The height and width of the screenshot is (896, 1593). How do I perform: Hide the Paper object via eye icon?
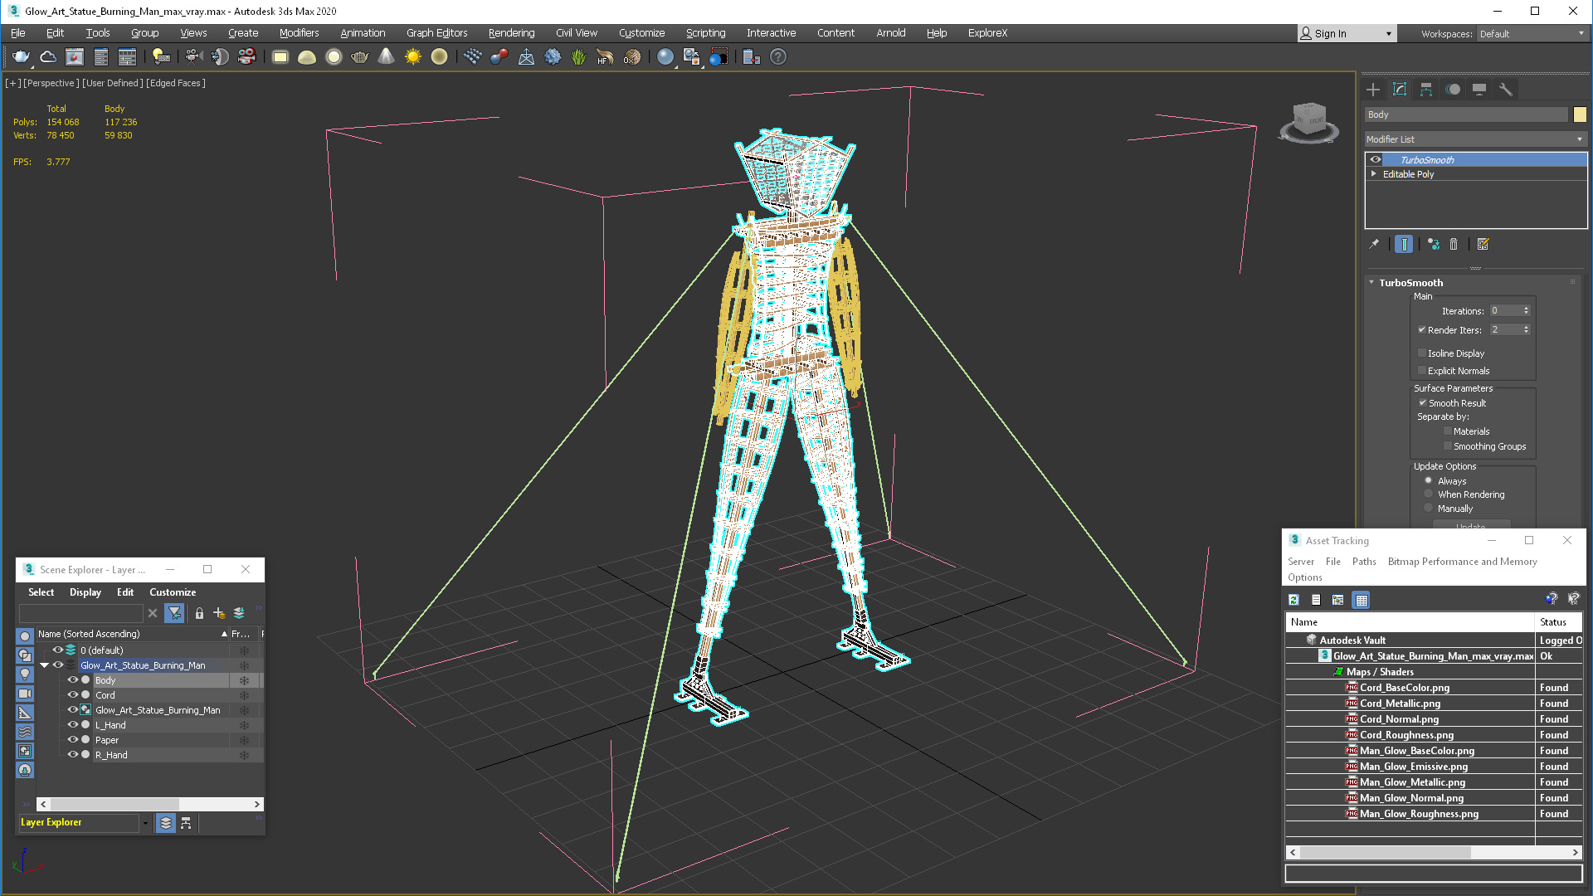(72, 740)
